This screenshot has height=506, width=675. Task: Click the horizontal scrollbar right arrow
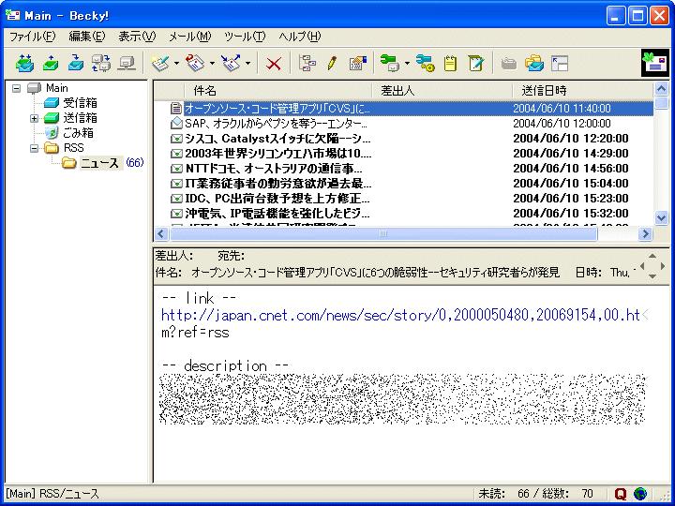point(645,233)
